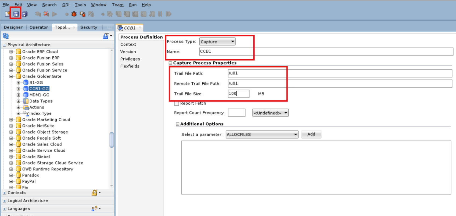Viewport: 456px width, 216px height.
Task: Minimize the navigator panel group
Action: pos(109,27)
